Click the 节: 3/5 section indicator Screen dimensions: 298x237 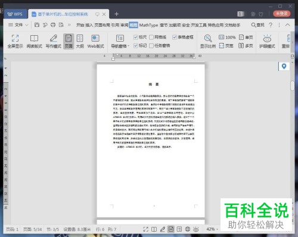[x=52, y=229]
